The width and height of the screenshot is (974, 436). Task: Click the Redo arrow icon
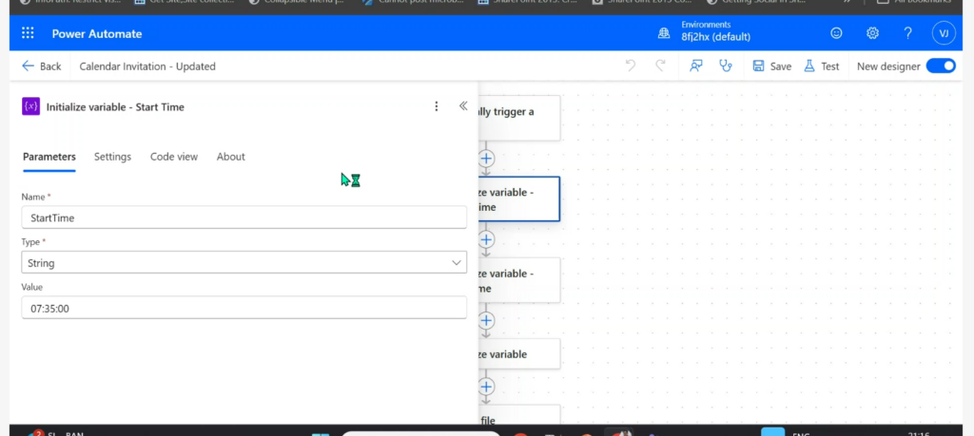pos(661,66)
